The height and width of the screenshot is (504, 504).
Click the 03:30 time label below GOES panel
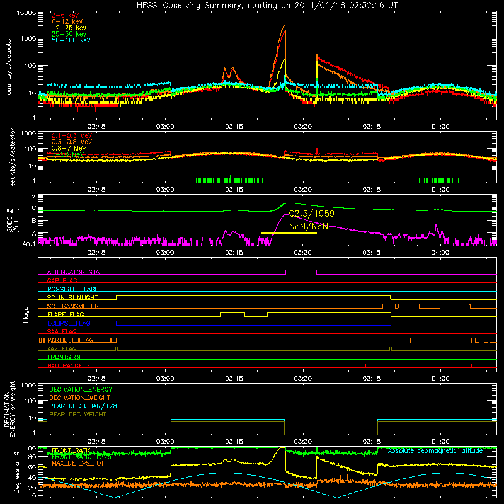coord(303,253)
